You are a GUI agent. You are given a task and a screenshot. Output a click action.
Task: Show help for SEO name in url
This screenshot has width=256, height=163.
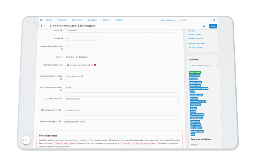click(60, 99)
